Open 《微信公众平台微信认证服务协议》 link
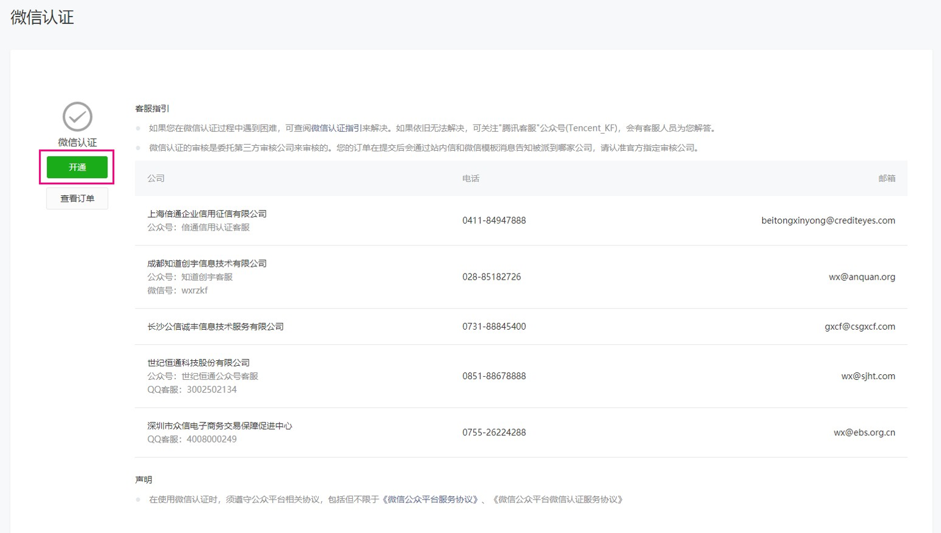The height and width of the screenshot is (533, 941). click(558, 499)
